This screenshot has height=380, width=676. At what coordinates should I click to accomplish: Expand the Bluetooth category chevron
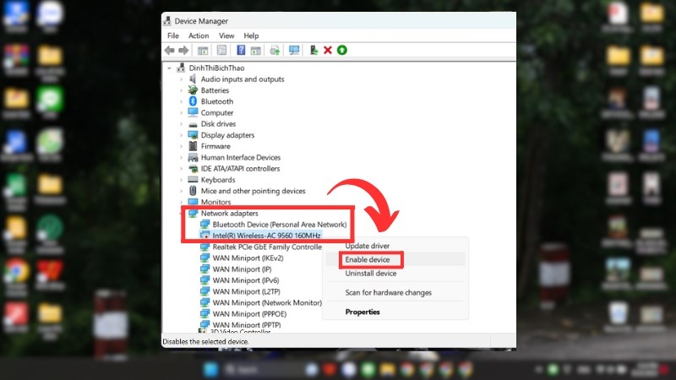[181, 101]
